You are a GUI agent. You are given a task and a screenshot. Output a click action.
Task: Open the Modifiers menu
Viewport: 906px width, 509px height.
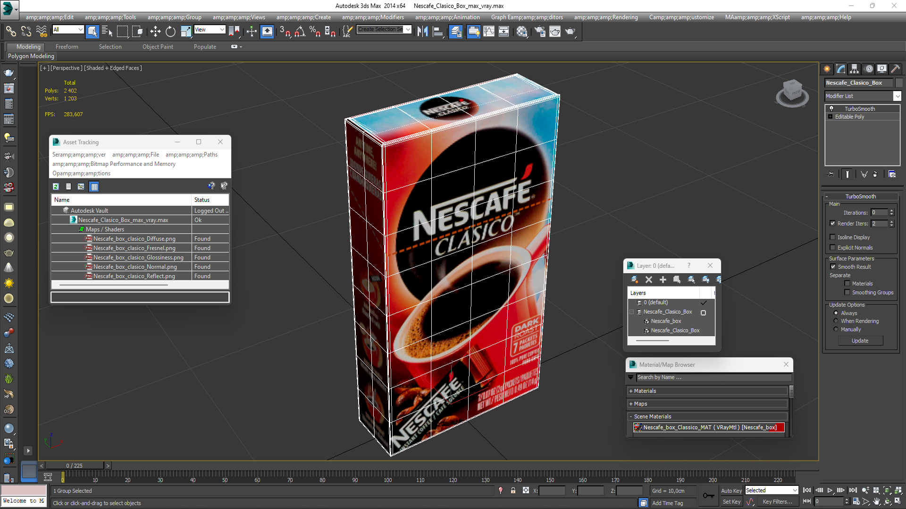point(373,17)
